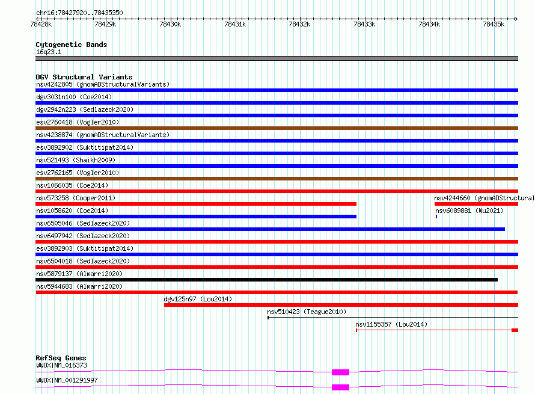Select the short red bar under nsv4244660

pos(476,204)
